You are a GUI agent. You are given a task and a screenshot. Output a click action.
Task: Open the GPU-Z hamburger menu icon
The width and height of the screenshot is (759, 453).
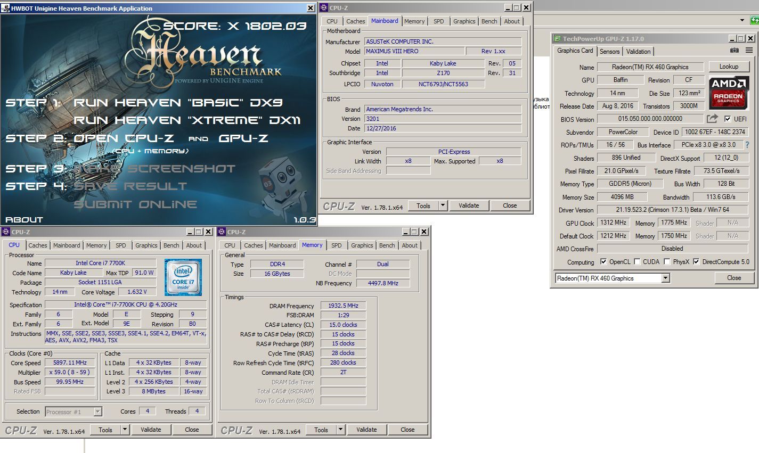pos(749,51)
